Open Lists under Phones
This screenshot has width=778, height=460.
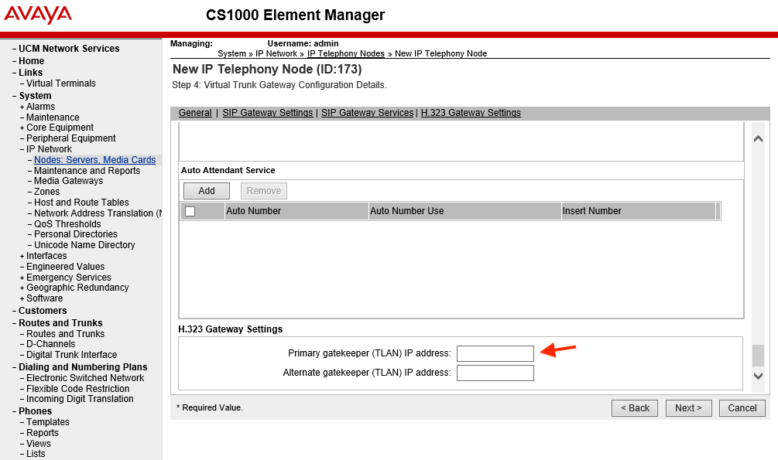click(36, 454)
